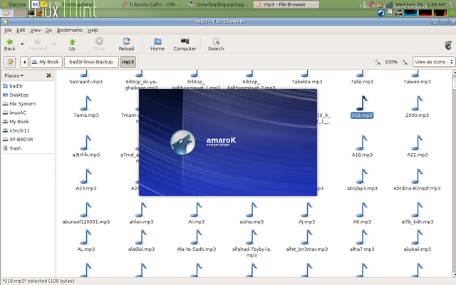456x285 pixels.
Task: Click the vertical scrollbar of file view
Action: pos(454,173)
